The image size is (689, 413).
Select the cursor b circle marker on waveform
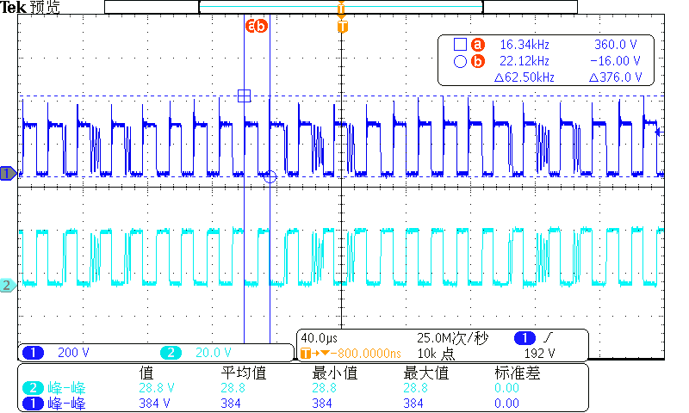(x=270, y=177)
